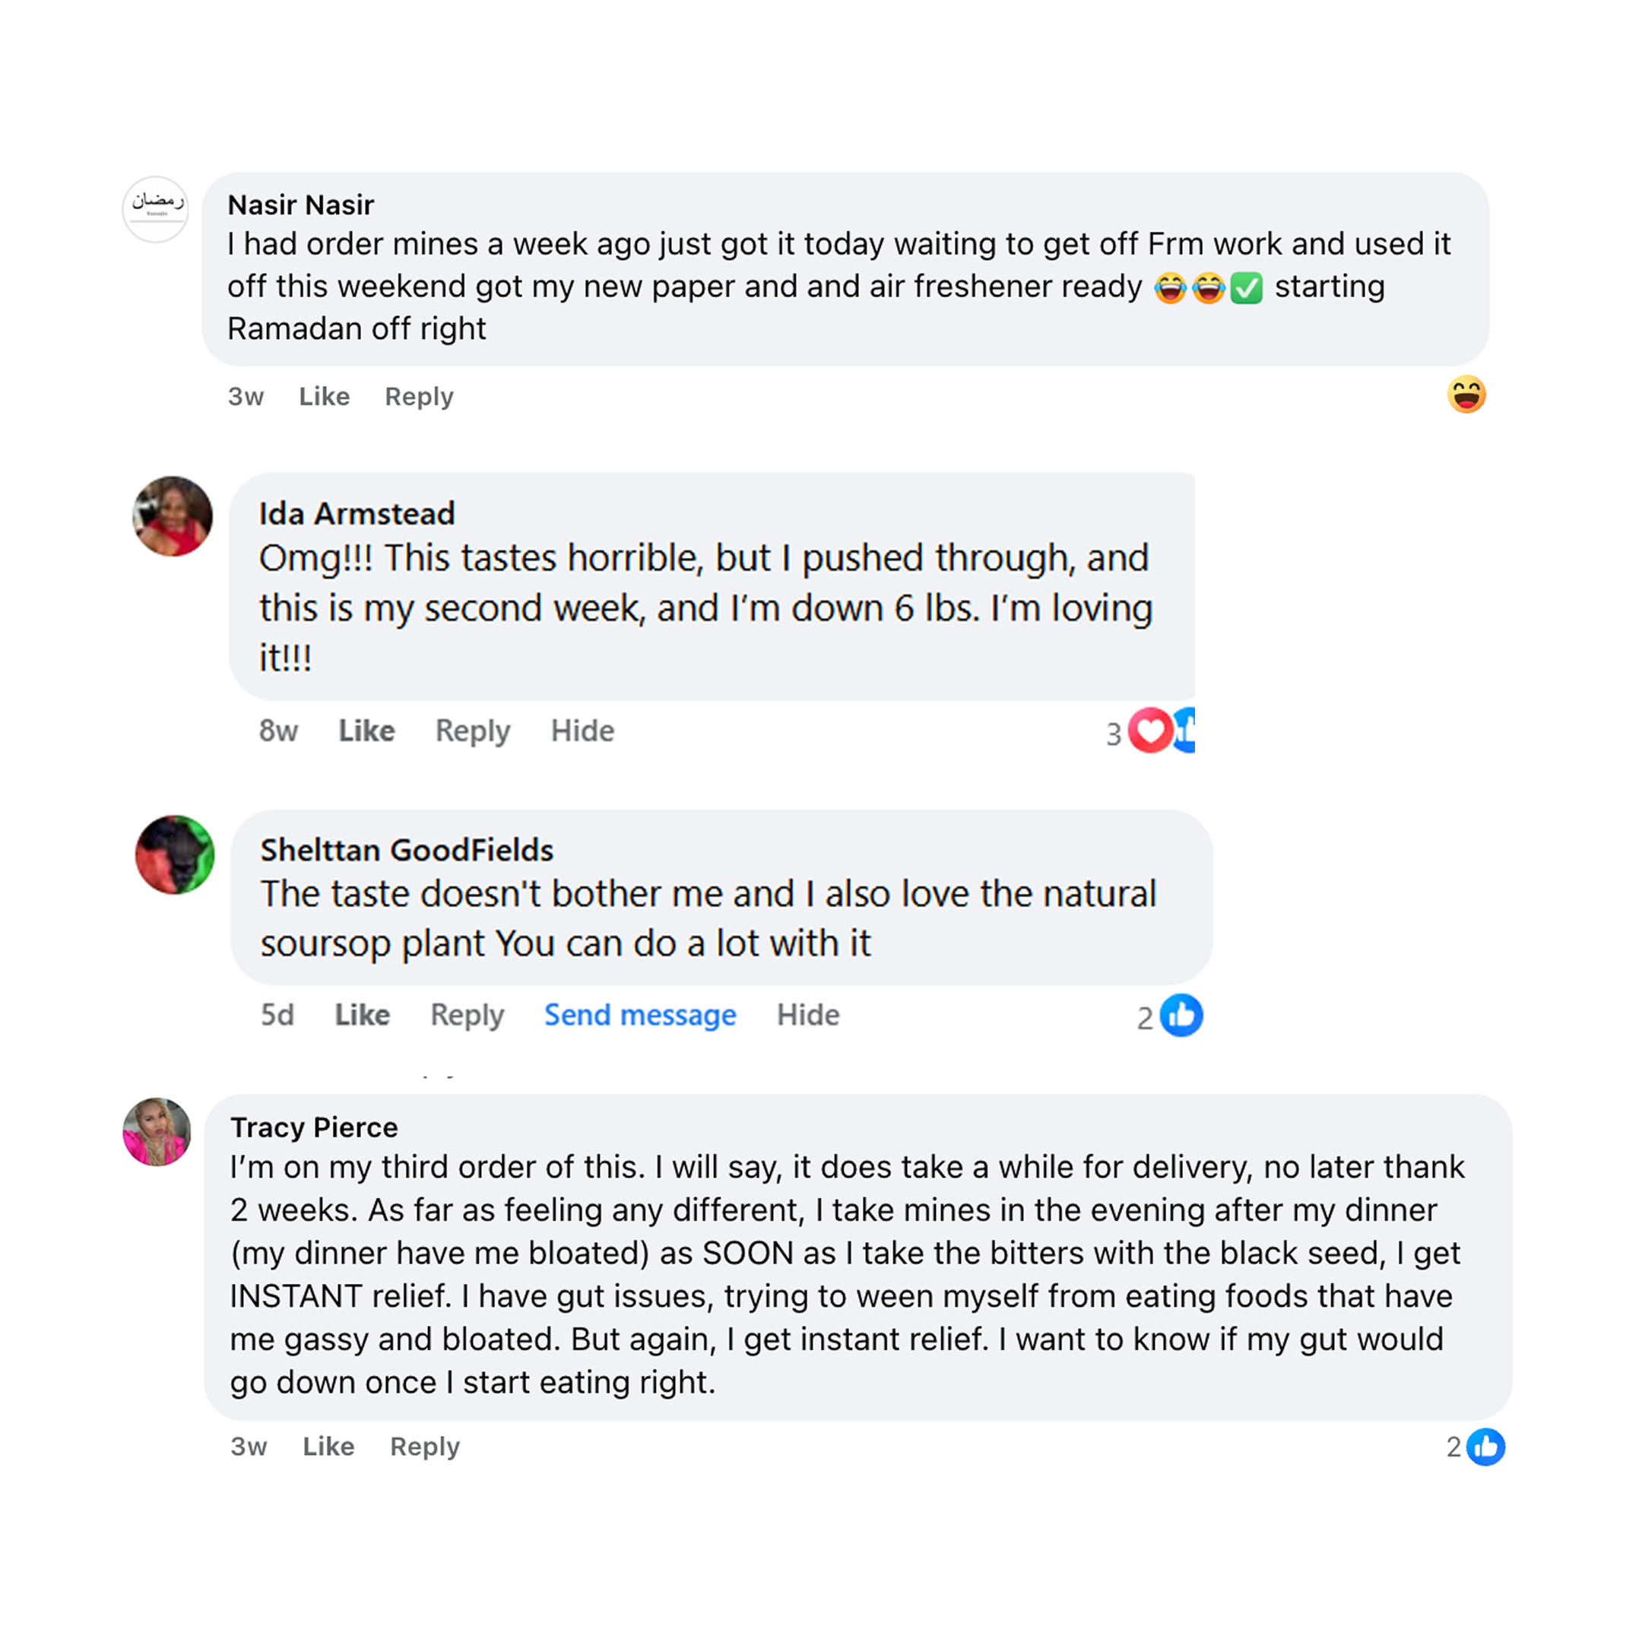Like Ida Armstead's comment
This screenshot has width=1642, height=1642.
(x=366, y=731)
